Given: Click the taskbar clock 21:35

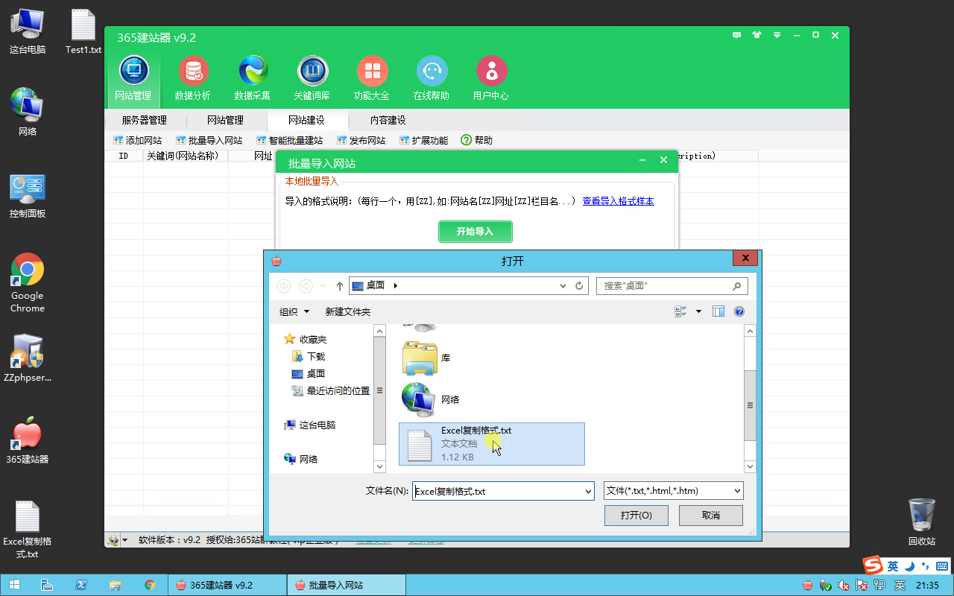Looking at the screenshot, I should 927,585.
